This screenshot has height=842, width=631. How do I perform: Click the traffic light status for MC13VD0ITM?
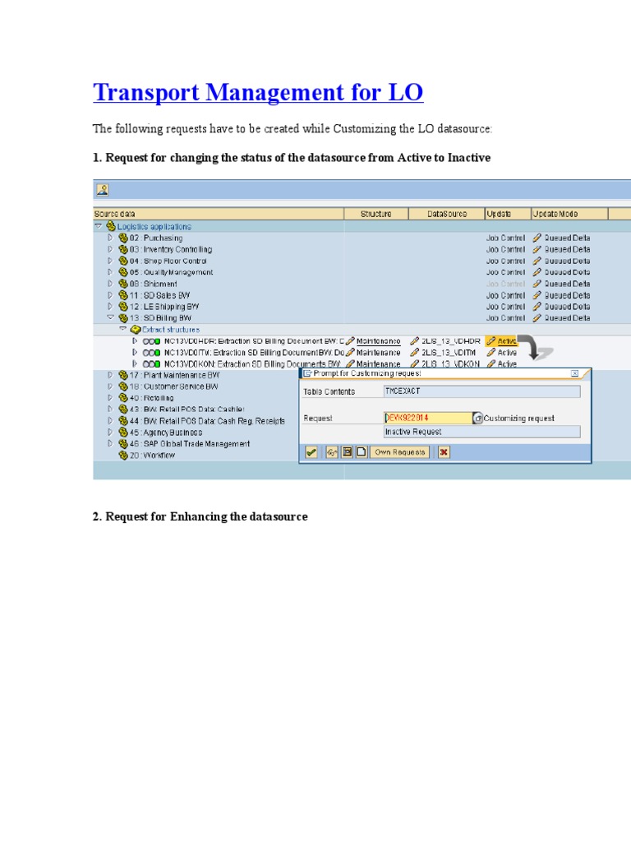click(x=151, y=353)
